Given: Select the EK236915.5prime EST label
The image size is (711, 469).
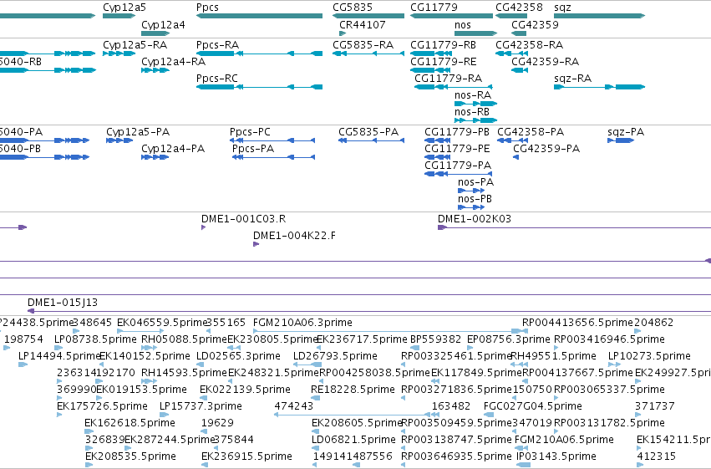Looking at the screenshot, I should (x=246, y=456).
